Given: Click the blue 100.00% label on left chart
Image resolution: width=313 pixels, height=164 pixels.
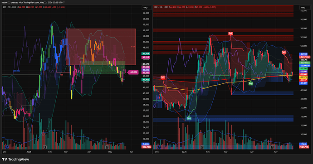Looking at the screenshot, I should (16, 71).
